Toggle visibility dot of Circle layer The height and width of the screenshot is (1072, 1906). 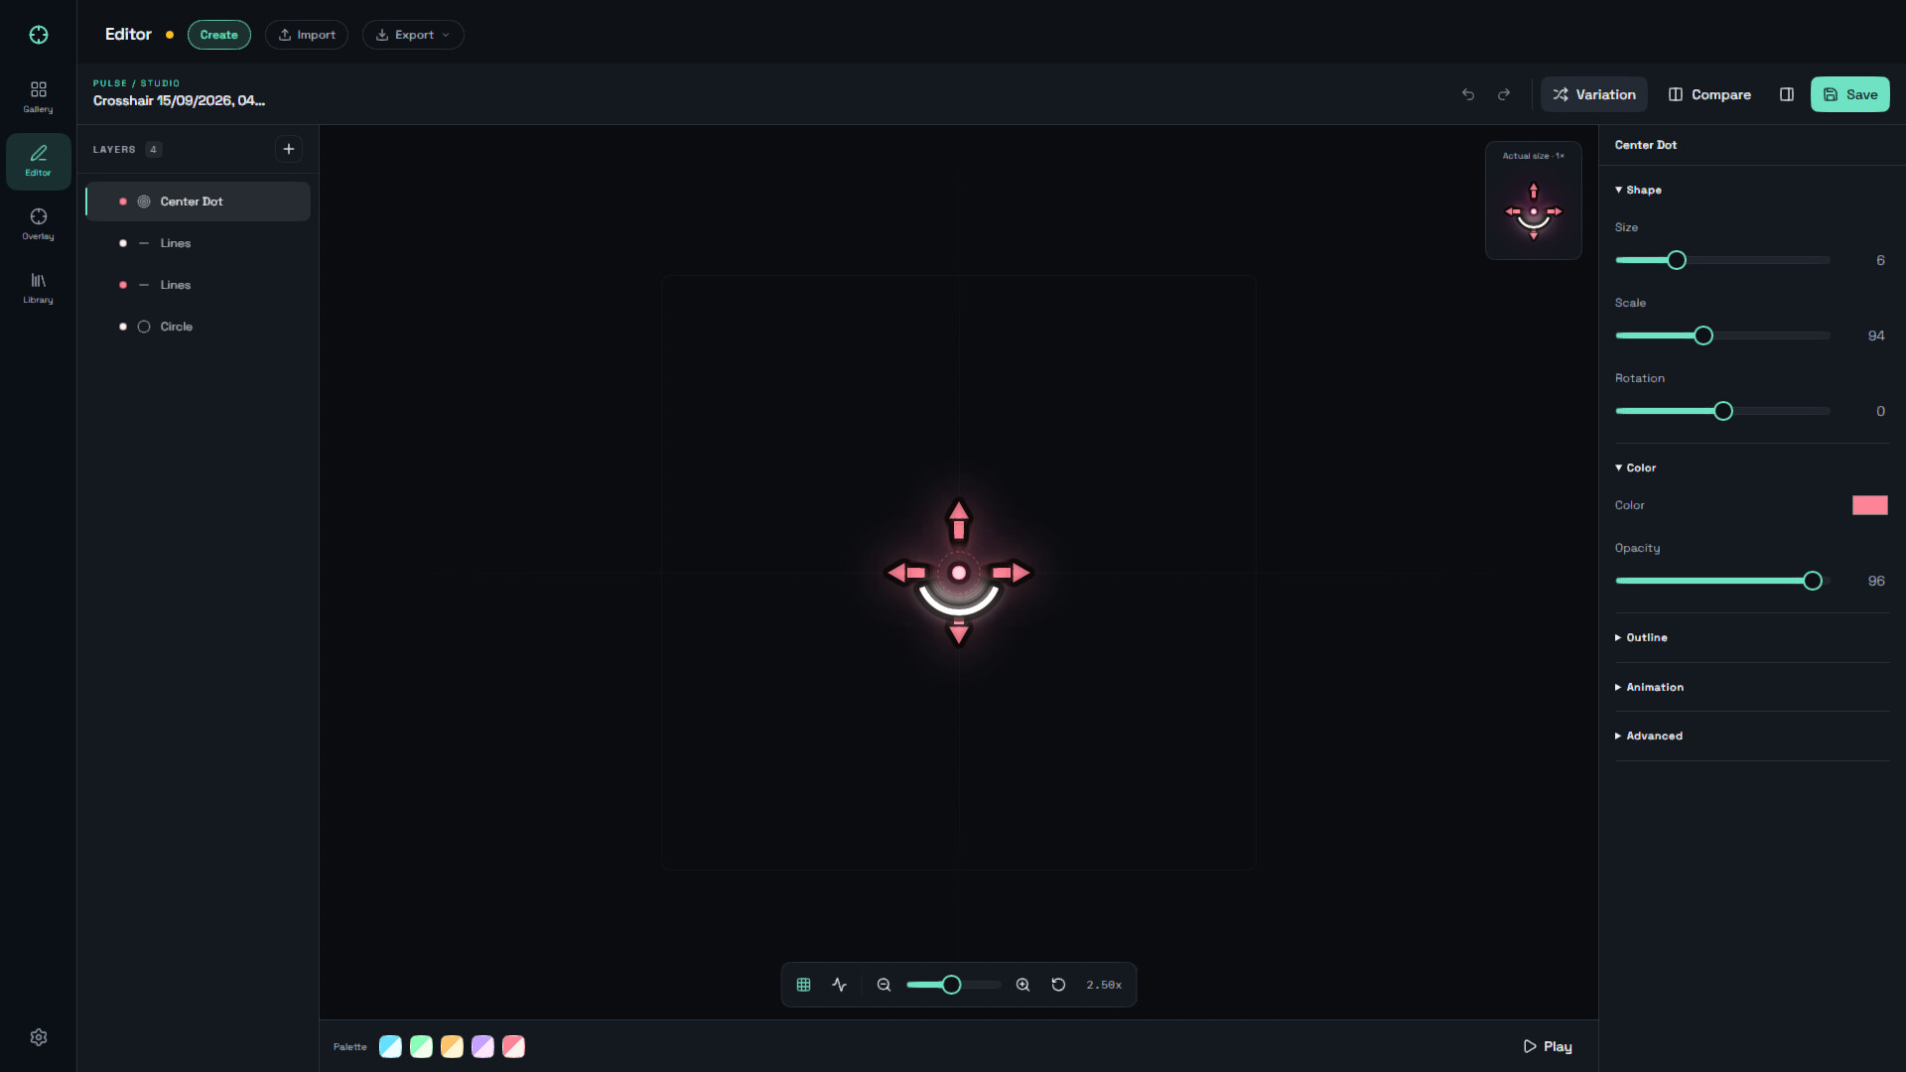pyautogui.click(x=123, y=327)
